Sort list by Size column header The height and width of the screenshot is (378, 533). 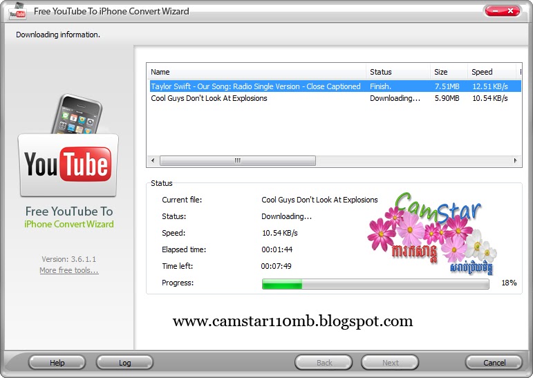[x=449, y=72]
